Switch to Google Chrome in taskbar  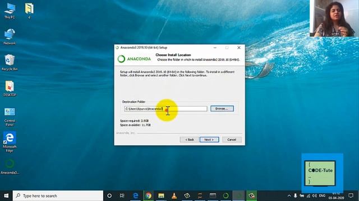click(148, 195)
